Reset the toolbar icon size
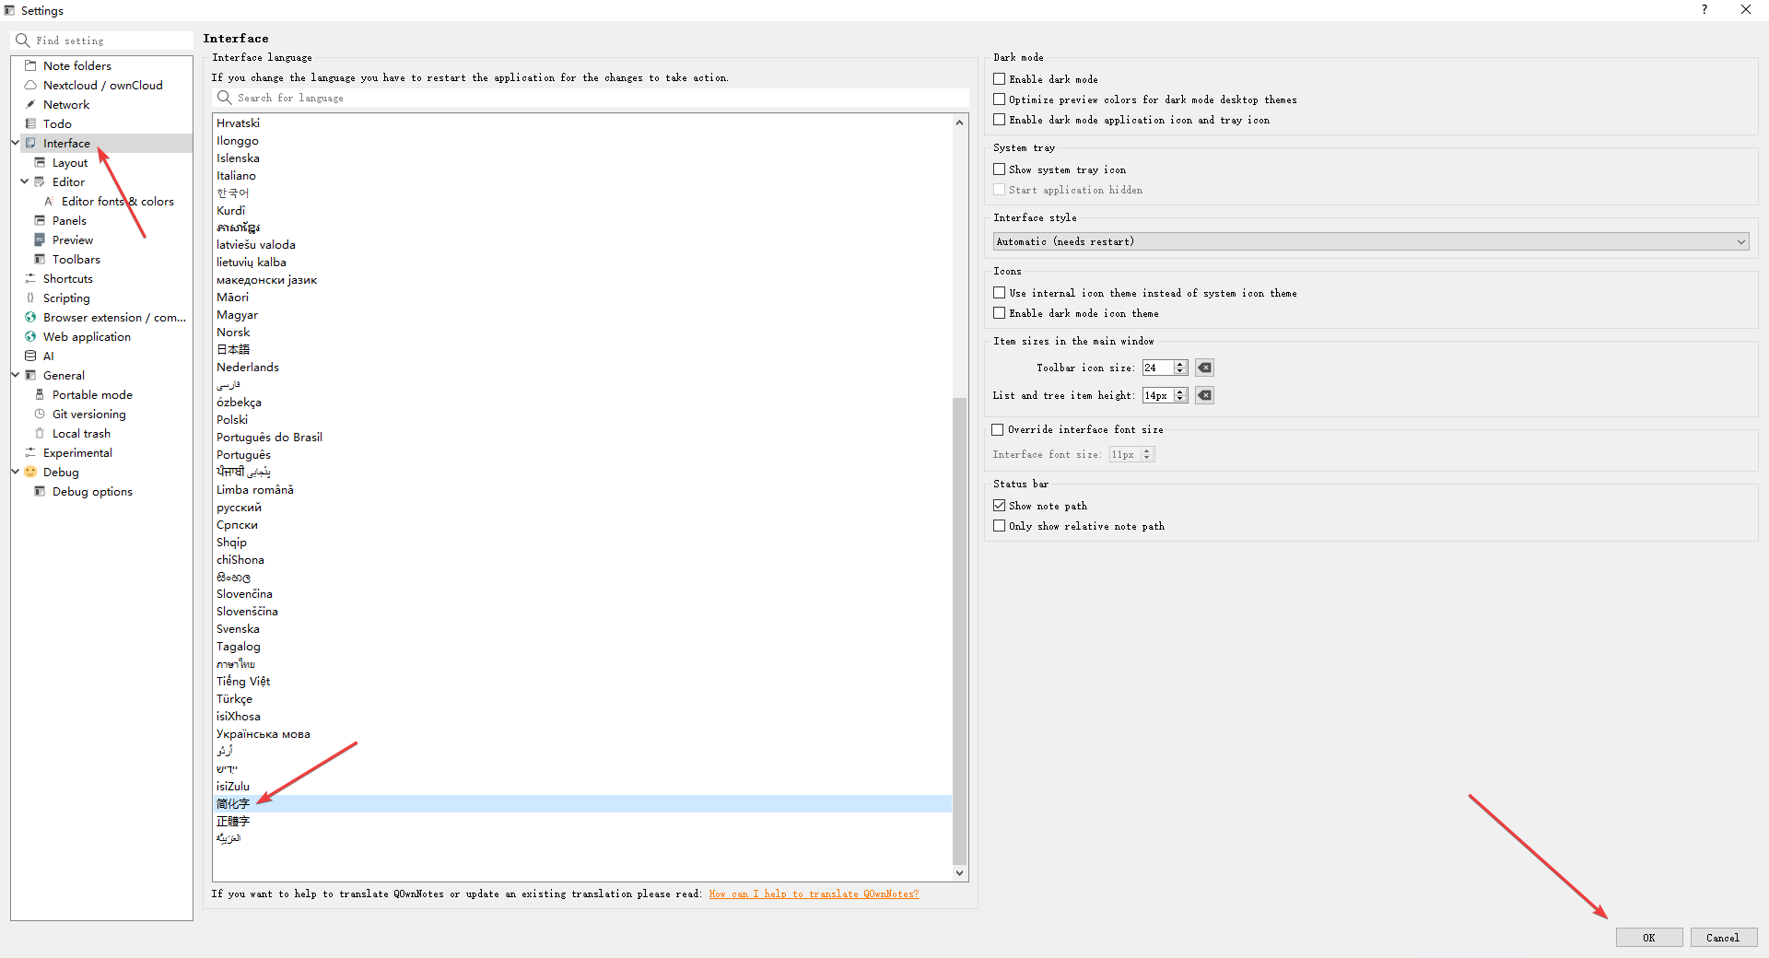 pyautogui.click(x=1204, y=368)
